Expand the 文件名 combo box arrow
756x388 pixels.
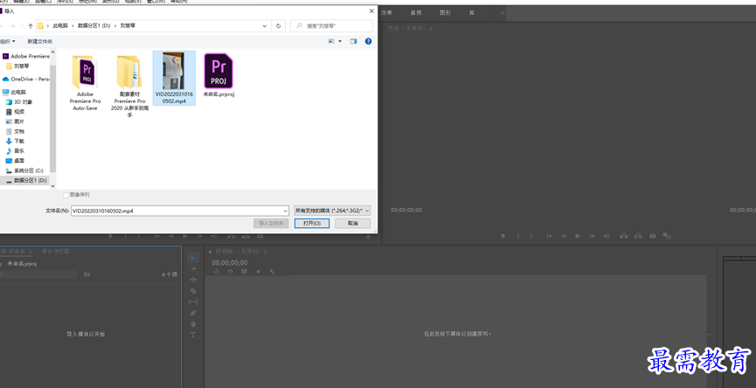click(286, 211)
